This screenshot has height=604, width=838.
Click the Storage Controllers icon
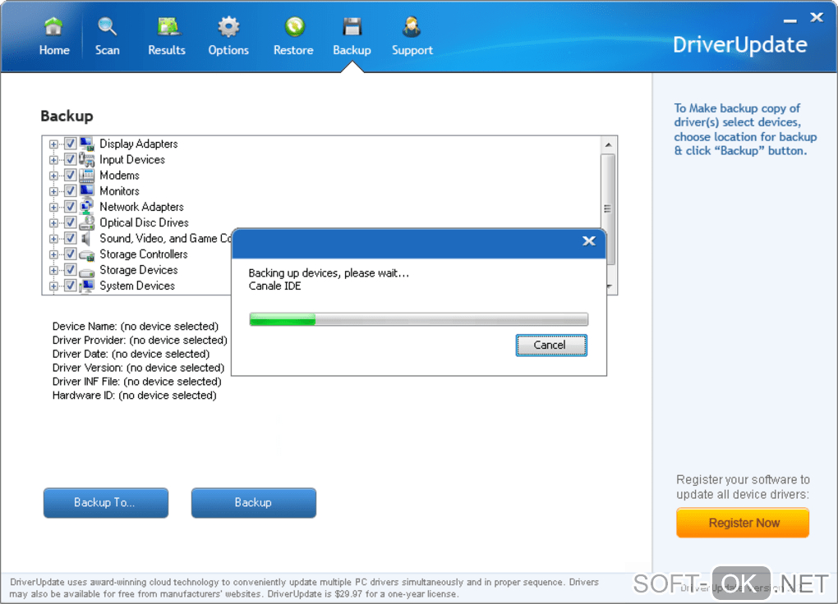click(x=86, y=254)
